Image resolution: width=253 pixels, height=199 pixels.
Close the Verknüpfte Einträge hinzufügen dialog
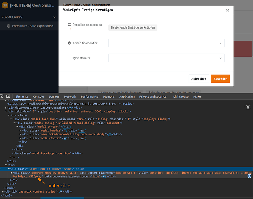pos(227,10)
